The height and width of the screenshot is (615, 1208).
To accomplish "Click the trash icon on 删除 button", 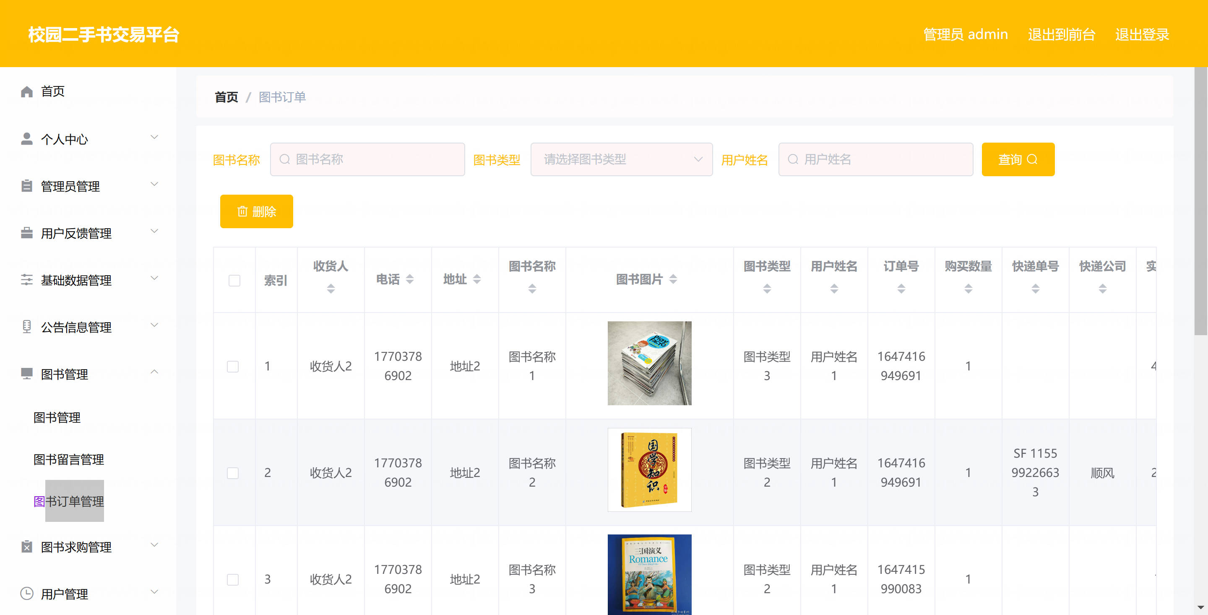I will coord(242,211).
